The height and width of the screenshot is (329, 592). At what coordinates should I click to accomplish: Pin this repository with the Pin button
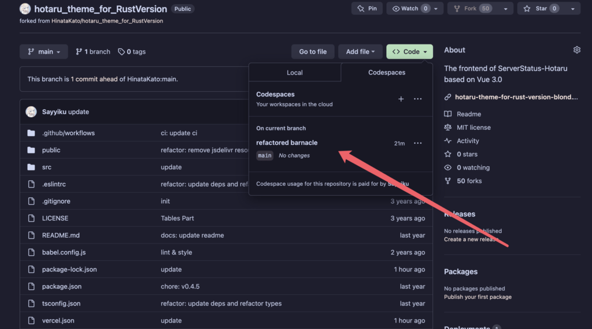click(367, 8)
